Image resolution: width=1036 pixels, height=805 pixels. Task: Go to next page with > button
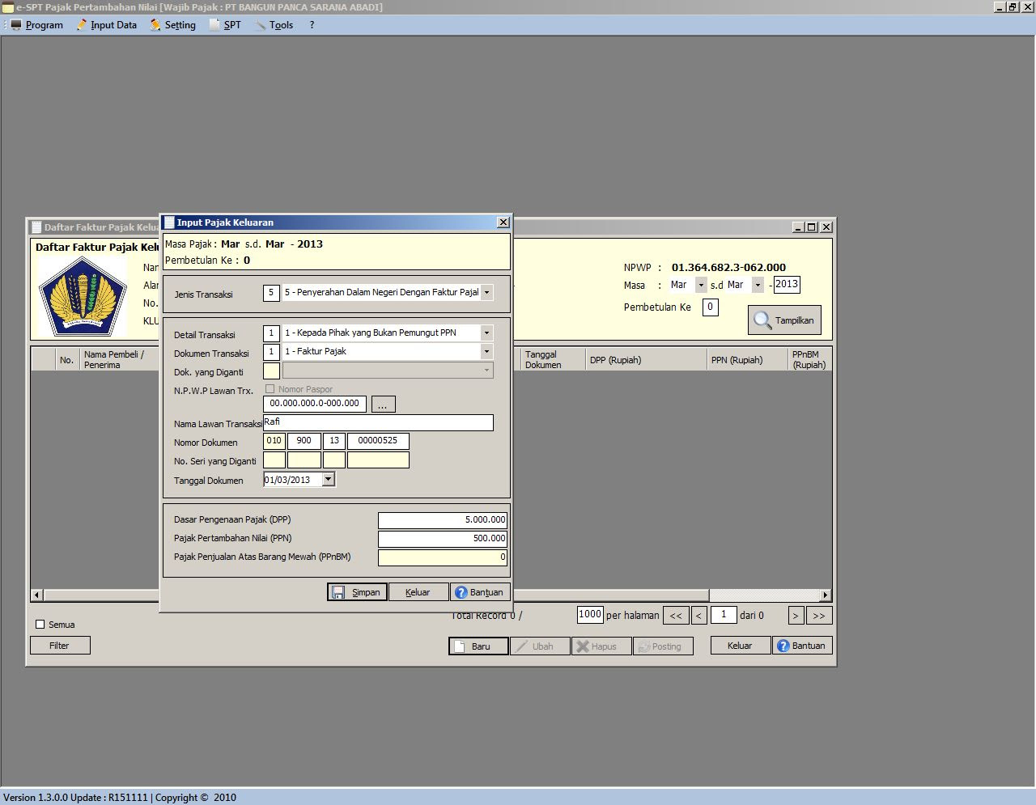click(796, 616)
